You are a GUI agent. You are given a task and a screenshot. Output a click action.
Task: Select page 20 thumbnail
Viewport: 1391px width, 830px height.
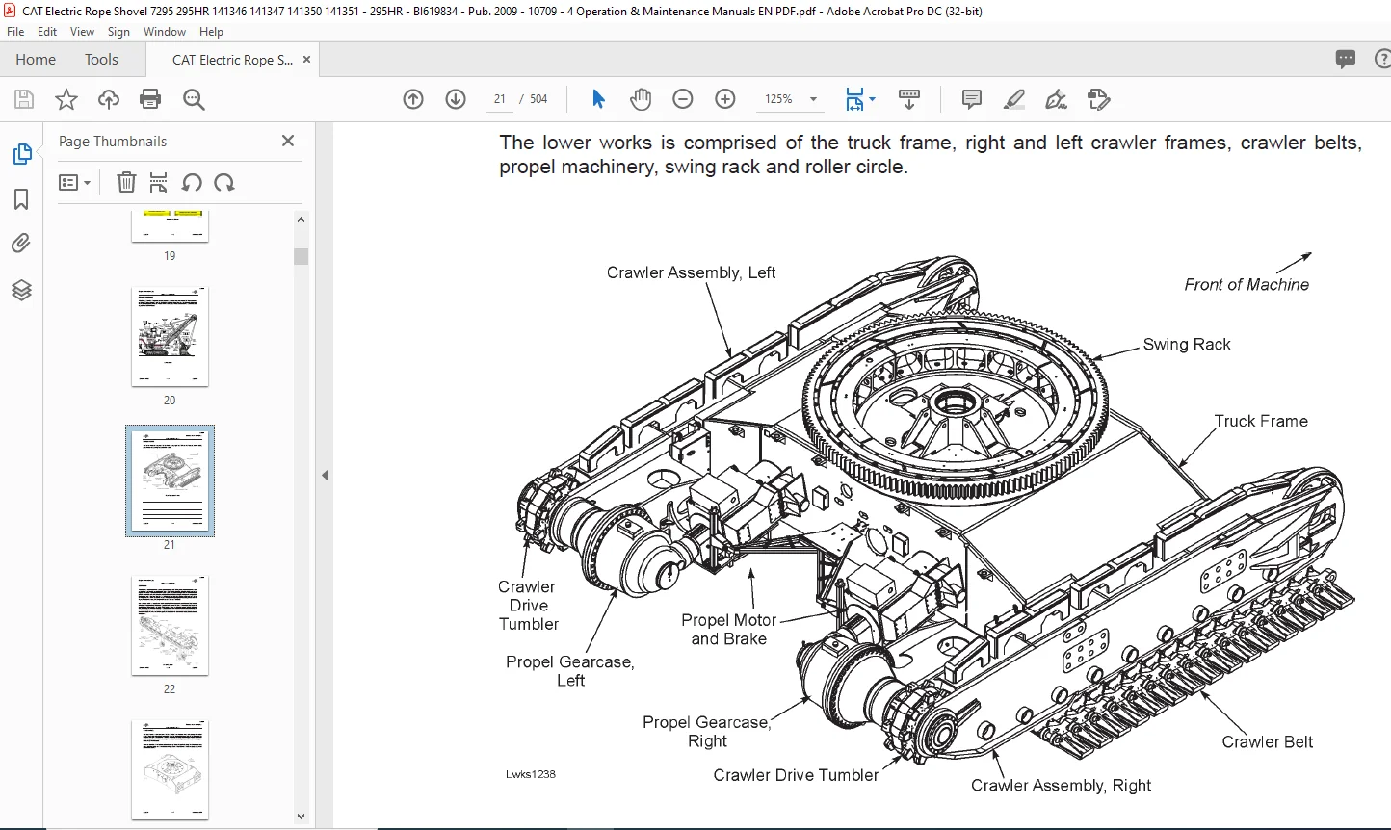pyautogui.click(x=170, y=336)
